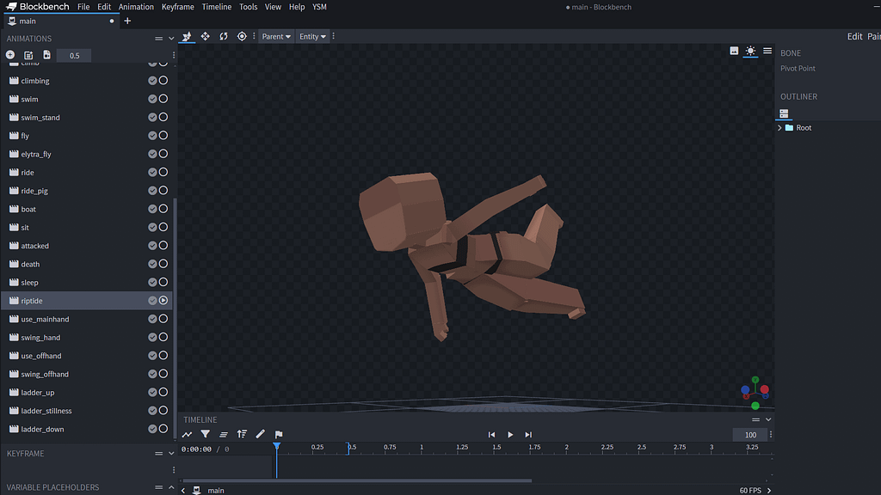Select the Move tool in toolbar
This screenshot has width=881, height=495.
tap(205, 36)
